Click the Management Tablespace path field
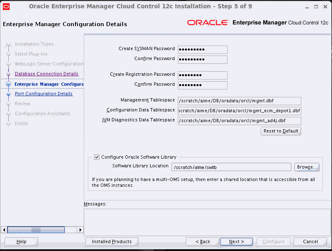 pos(240,101)
